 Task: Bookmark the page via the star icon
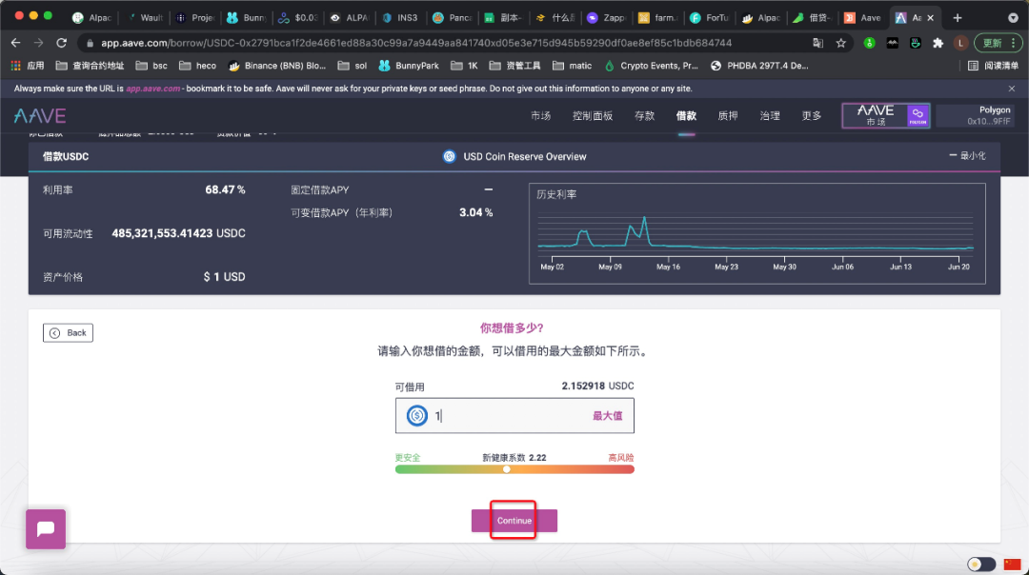[x=839, y=43]
